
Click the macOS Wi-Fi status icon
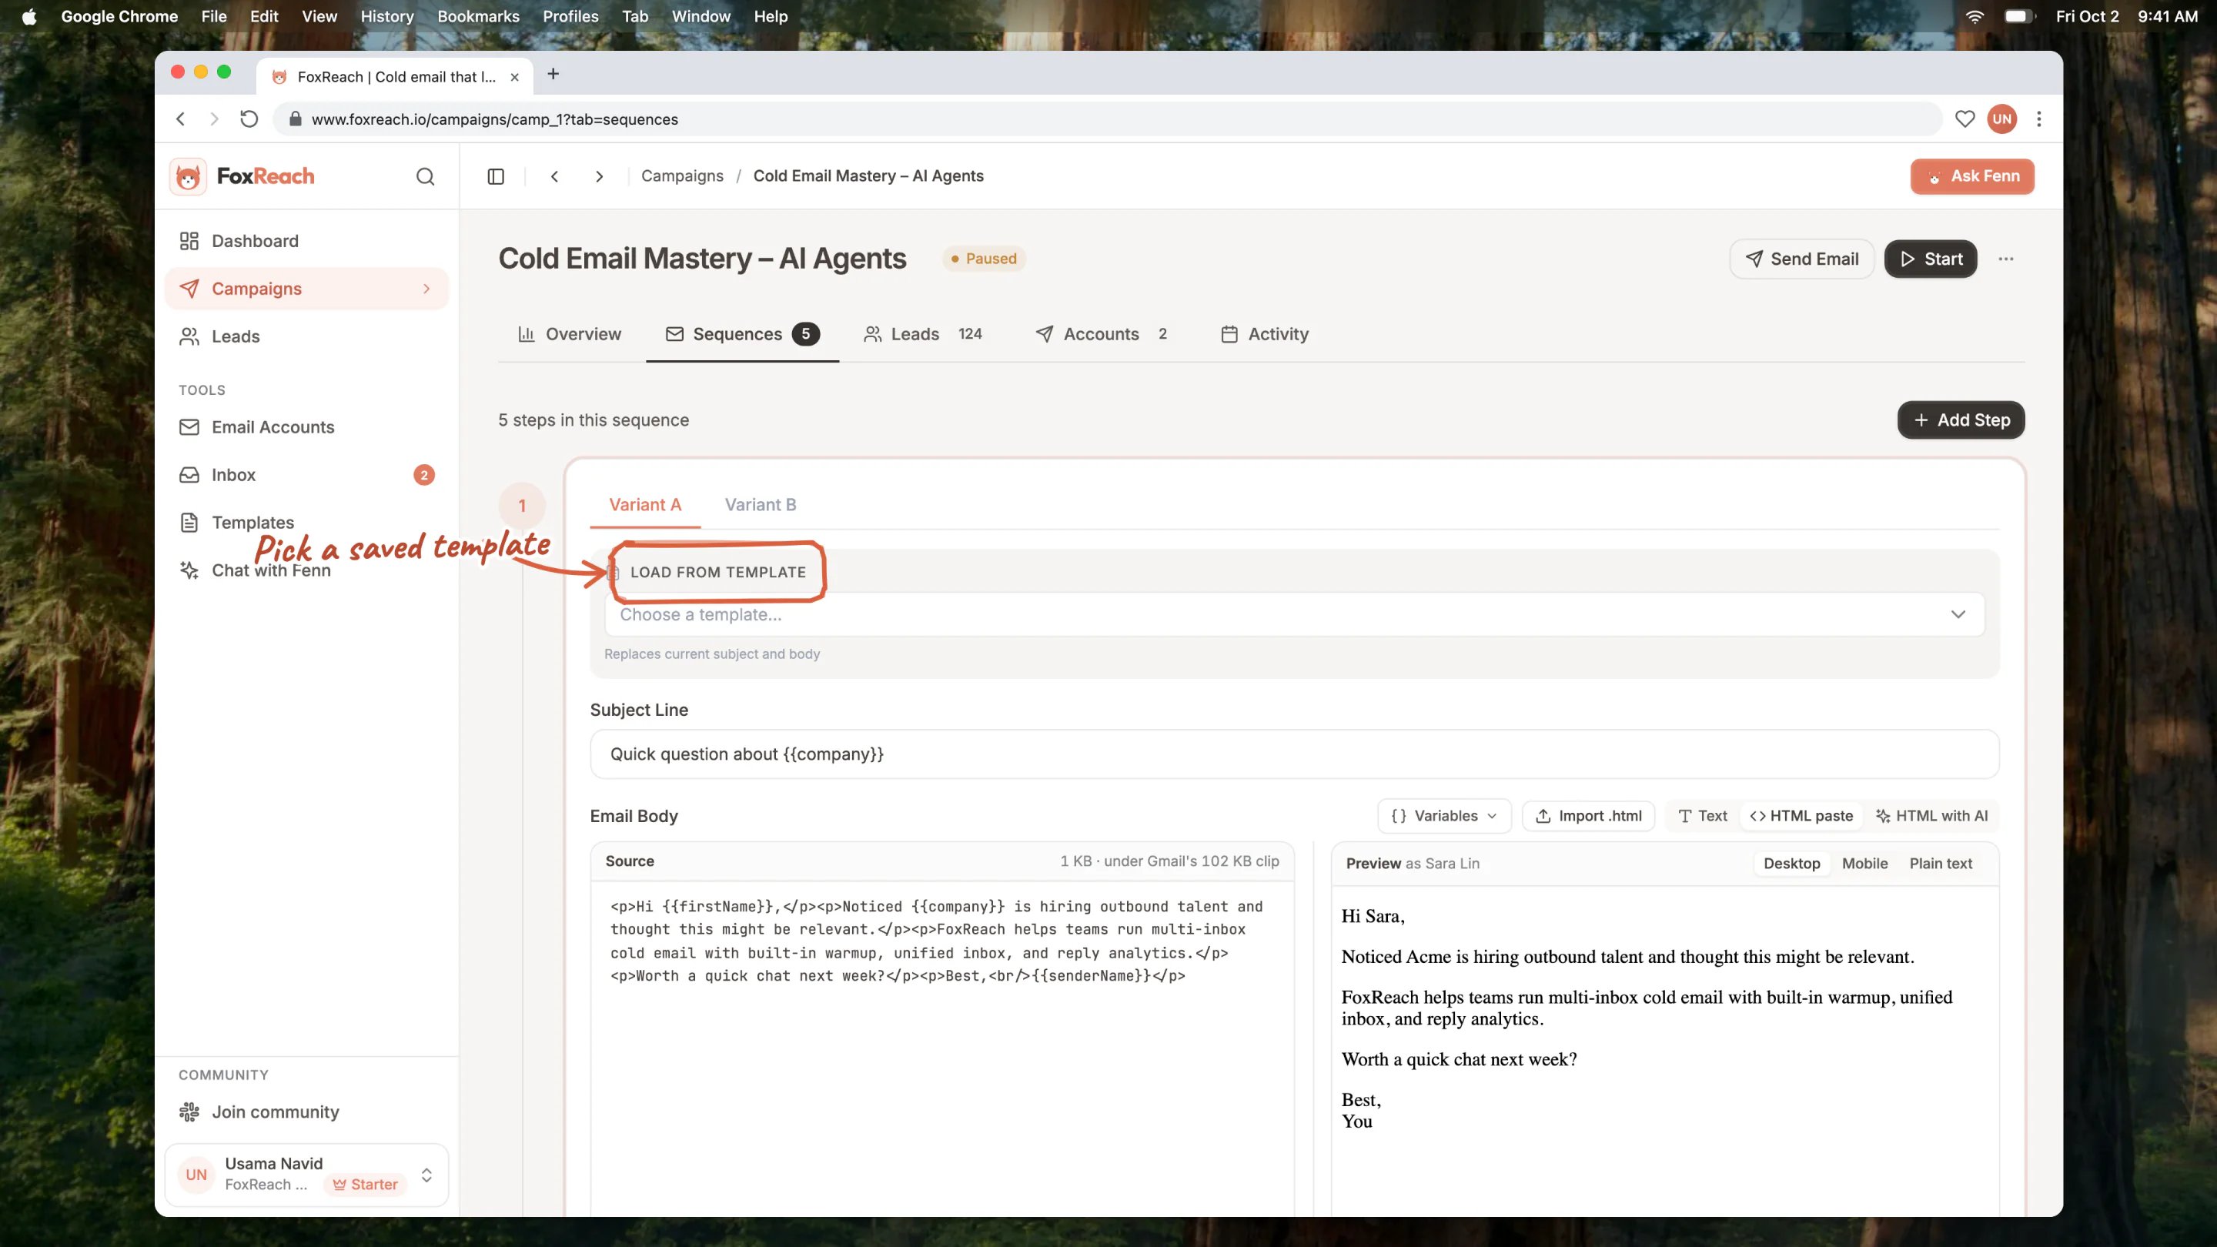(1975, 16)
